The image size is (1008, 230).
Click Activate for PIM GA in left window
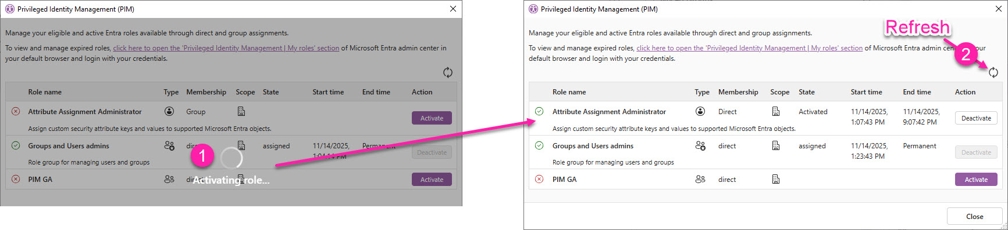432,179
